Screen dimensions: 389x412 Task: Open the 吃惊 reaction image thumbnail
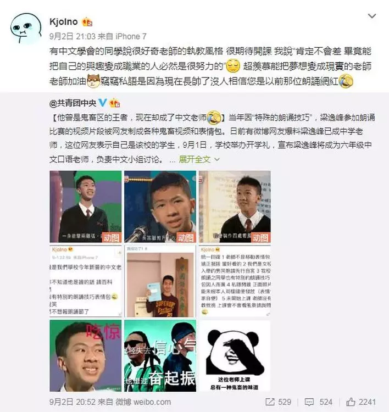coord(86,356)
